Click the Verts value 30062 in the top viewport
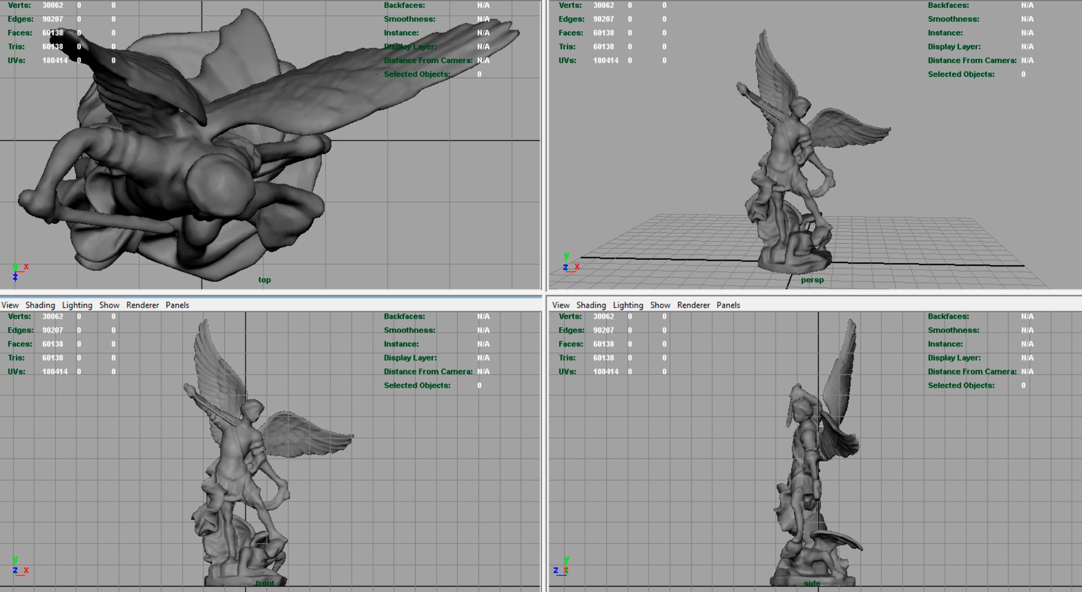The height and width of the screenshot is (592, 1082). (52, 5)
